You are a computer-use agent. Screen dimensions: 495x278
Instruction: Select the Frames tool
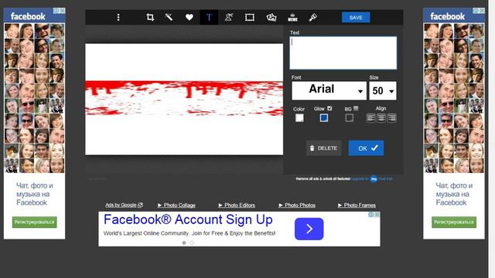[250, 17]
